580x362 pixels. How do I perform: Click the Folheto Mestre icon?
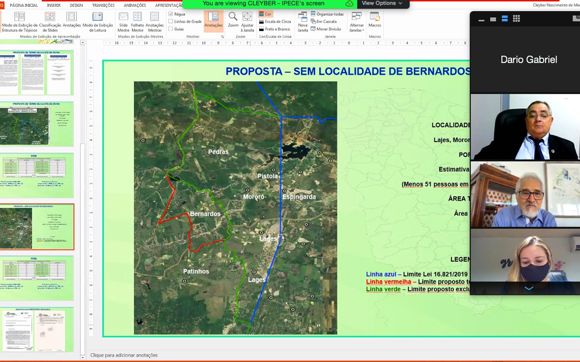coord(137,21)
